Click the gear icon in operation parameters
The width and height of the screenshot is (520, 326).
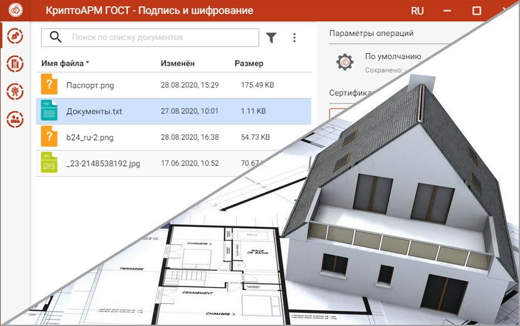point(345,61)
